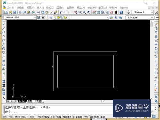160x120 pixels.
Task: Toggle 对象追踪 object tracking in status bar
Action: tap(77, 117)
